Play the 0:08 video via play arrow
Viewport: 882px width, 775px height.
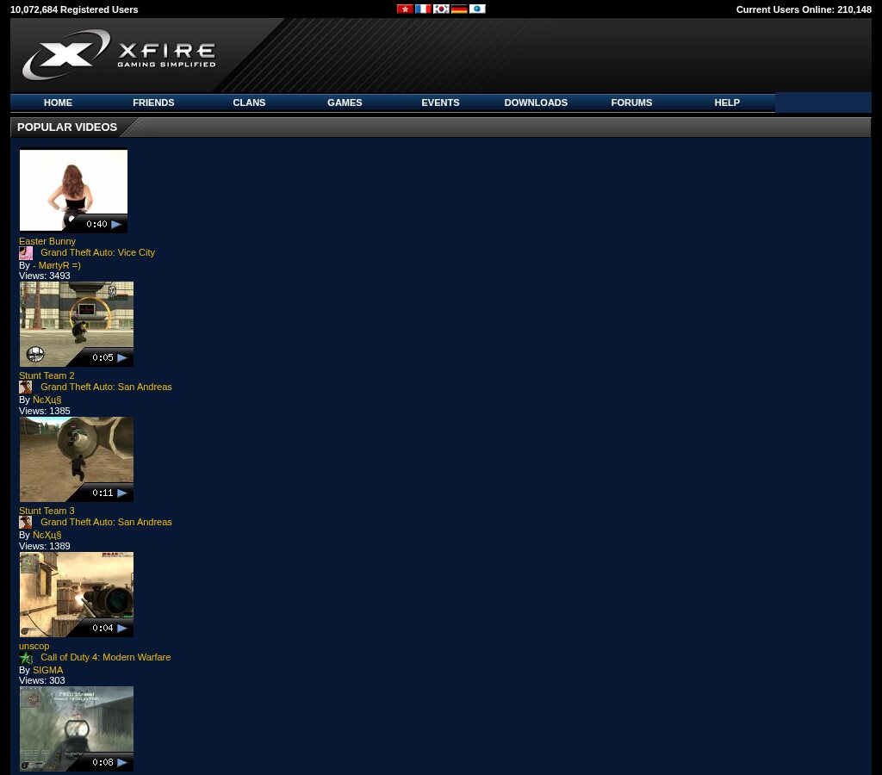(x=122, y=762)
